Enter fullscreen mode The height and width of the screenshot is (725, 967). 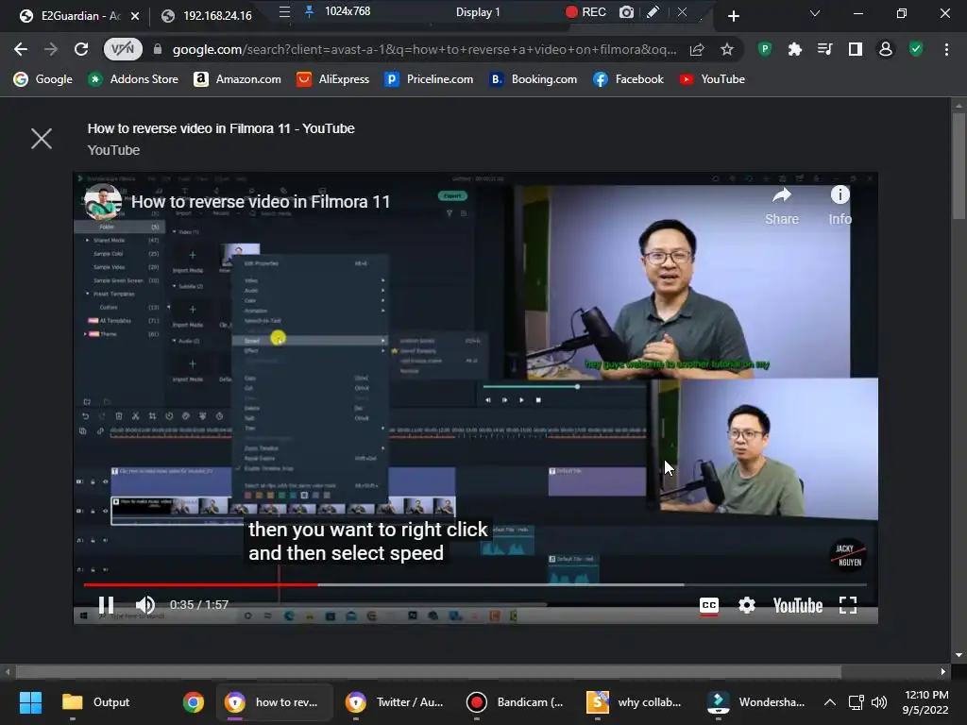pyautogui.click(x=848, y=605)
